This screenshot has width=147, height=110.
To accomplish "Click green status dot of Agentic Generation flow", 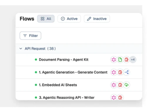I will (36, 72).
